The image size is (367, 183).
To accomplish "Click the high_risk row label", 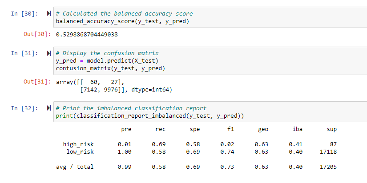I will (78, 144).
